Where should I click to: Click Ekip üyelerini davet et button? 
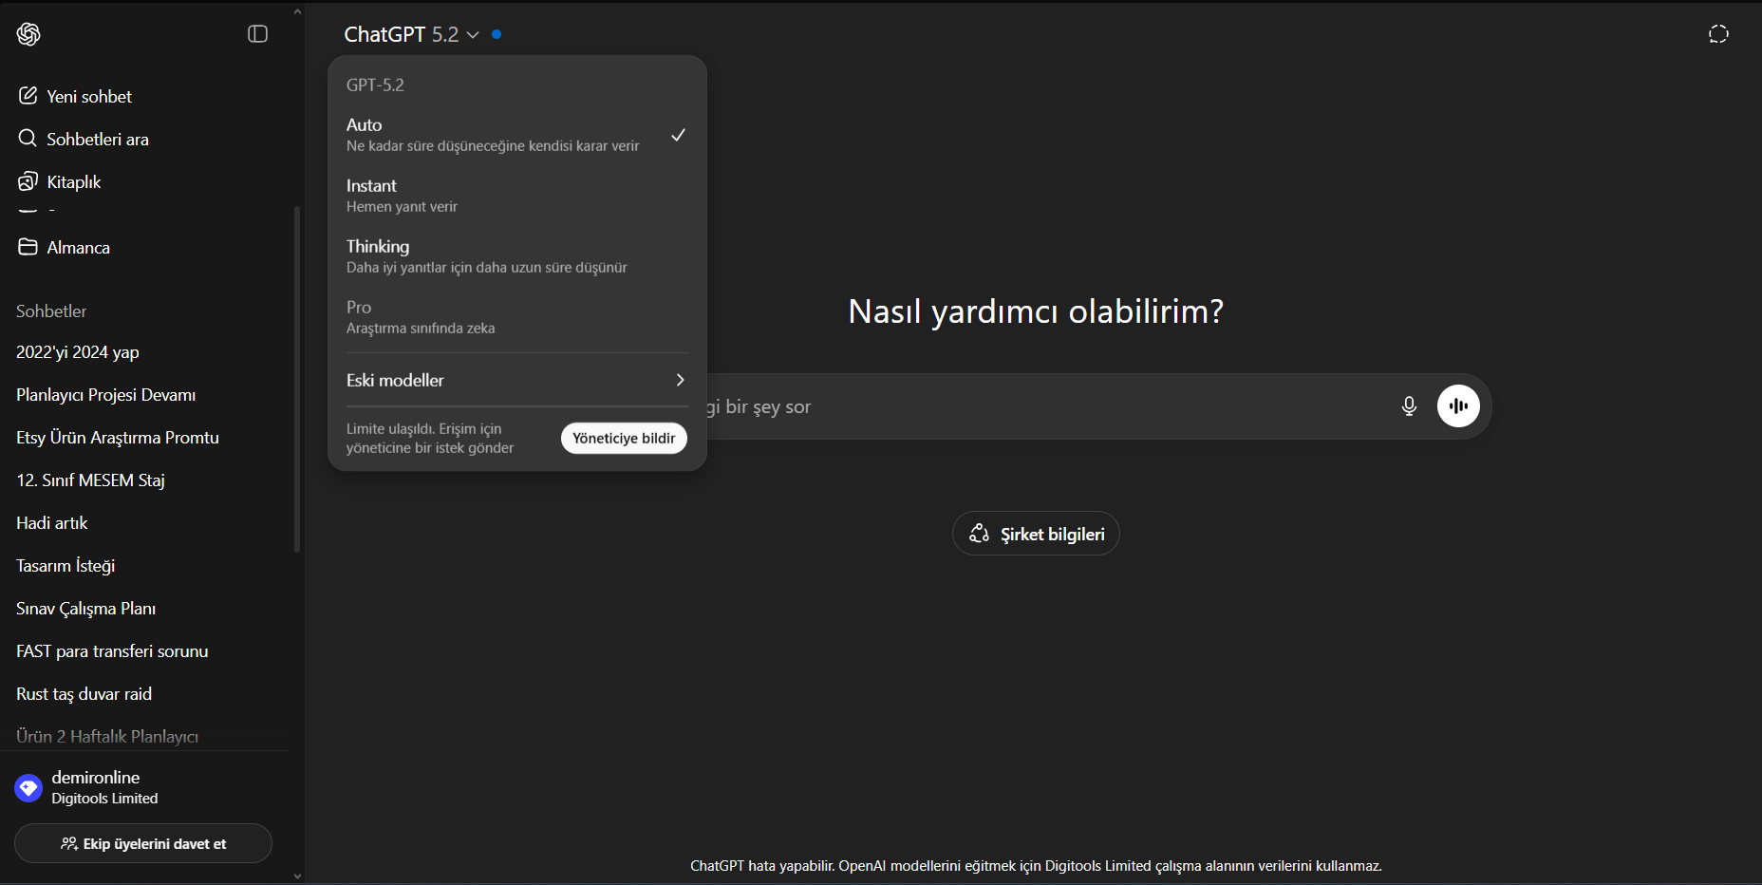(143, 843)
